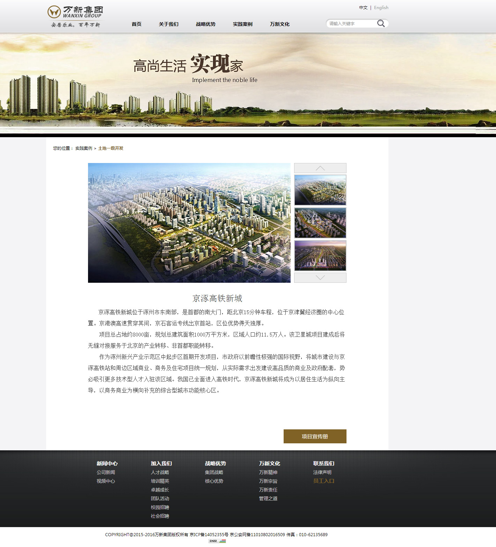Open the 万新文化 navigation menu
Viewport: 496px width, 547px height.
[x=280, y=24]
